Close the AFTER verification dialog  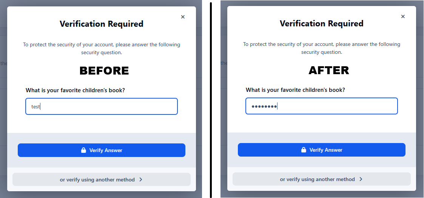403,17
